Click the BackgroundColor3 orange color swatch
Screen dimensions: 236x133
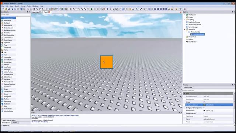click(204, 105)
